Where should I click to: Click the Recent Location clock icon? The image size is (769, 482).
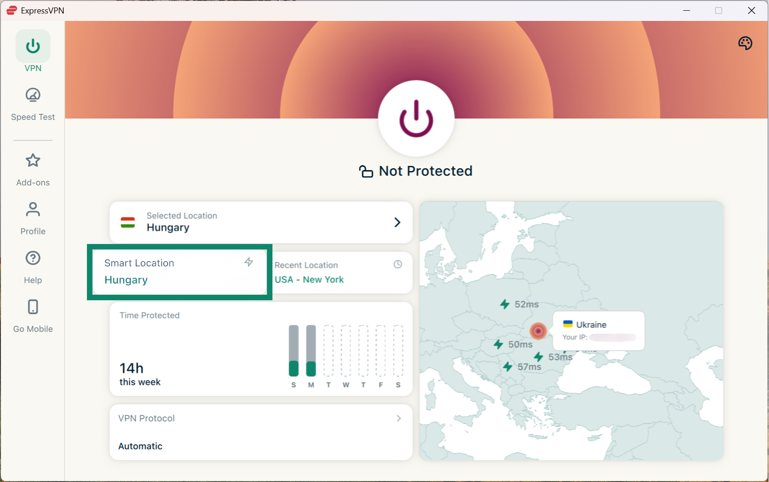point(398,264)
